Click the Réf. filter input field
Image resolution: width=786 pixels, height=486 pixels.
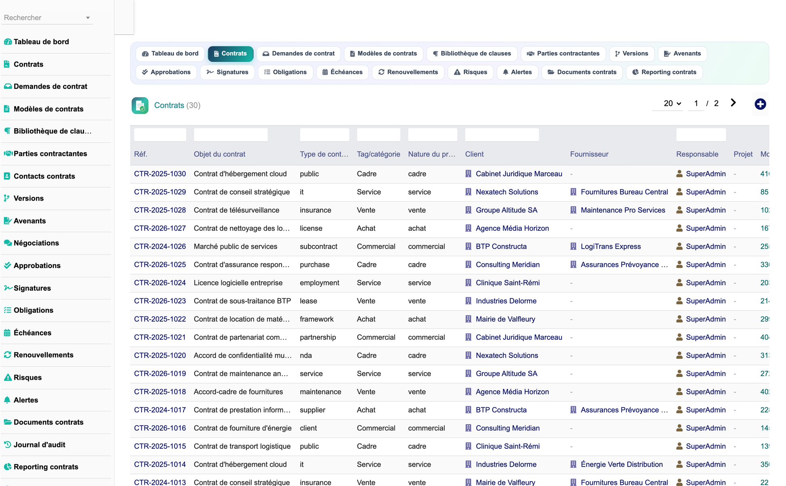[160, 135]
